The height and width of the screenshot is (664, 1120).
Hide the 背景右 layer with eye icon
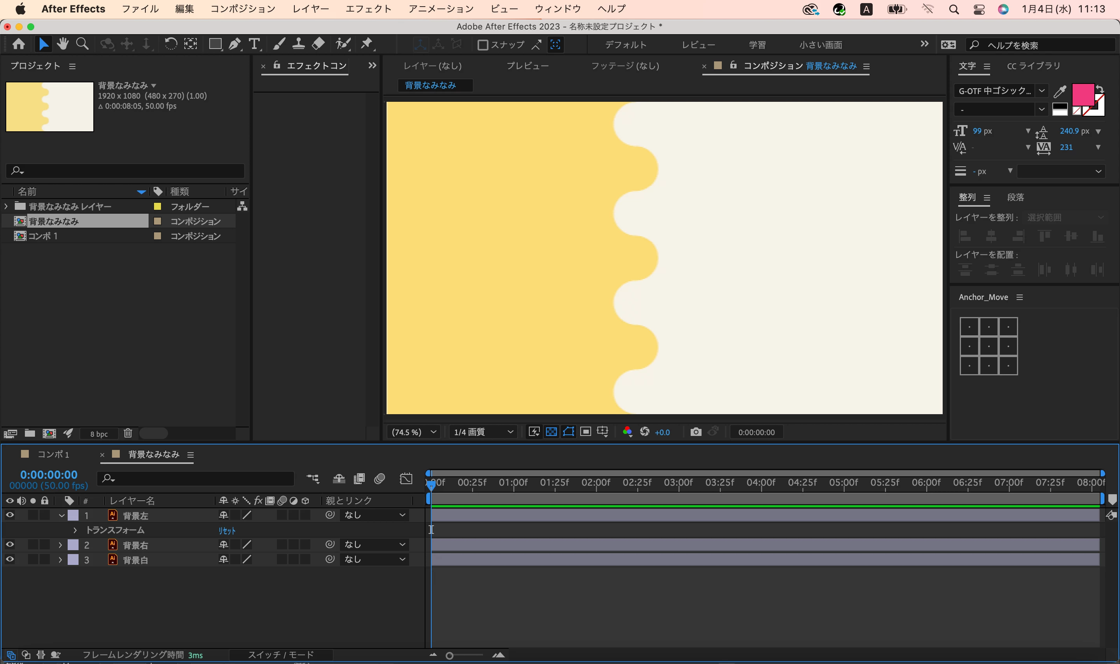tap(9, 545)
